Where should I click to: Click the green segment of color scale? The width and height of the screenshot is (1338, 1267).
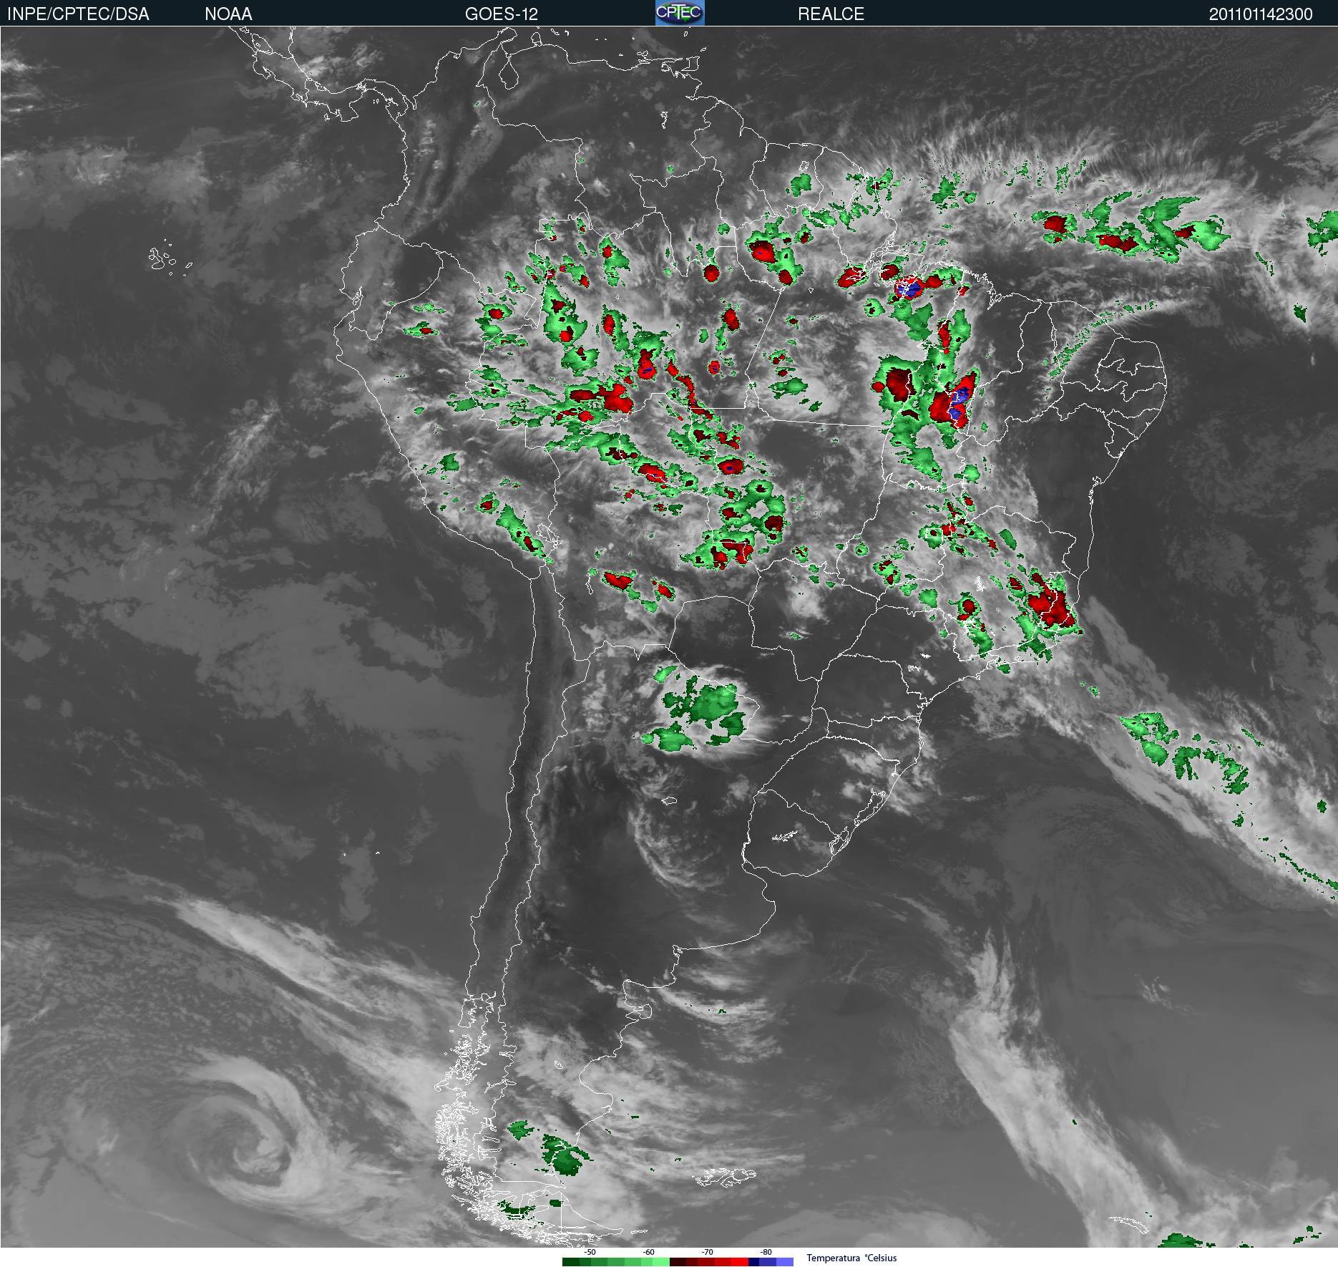[616, 1262]
